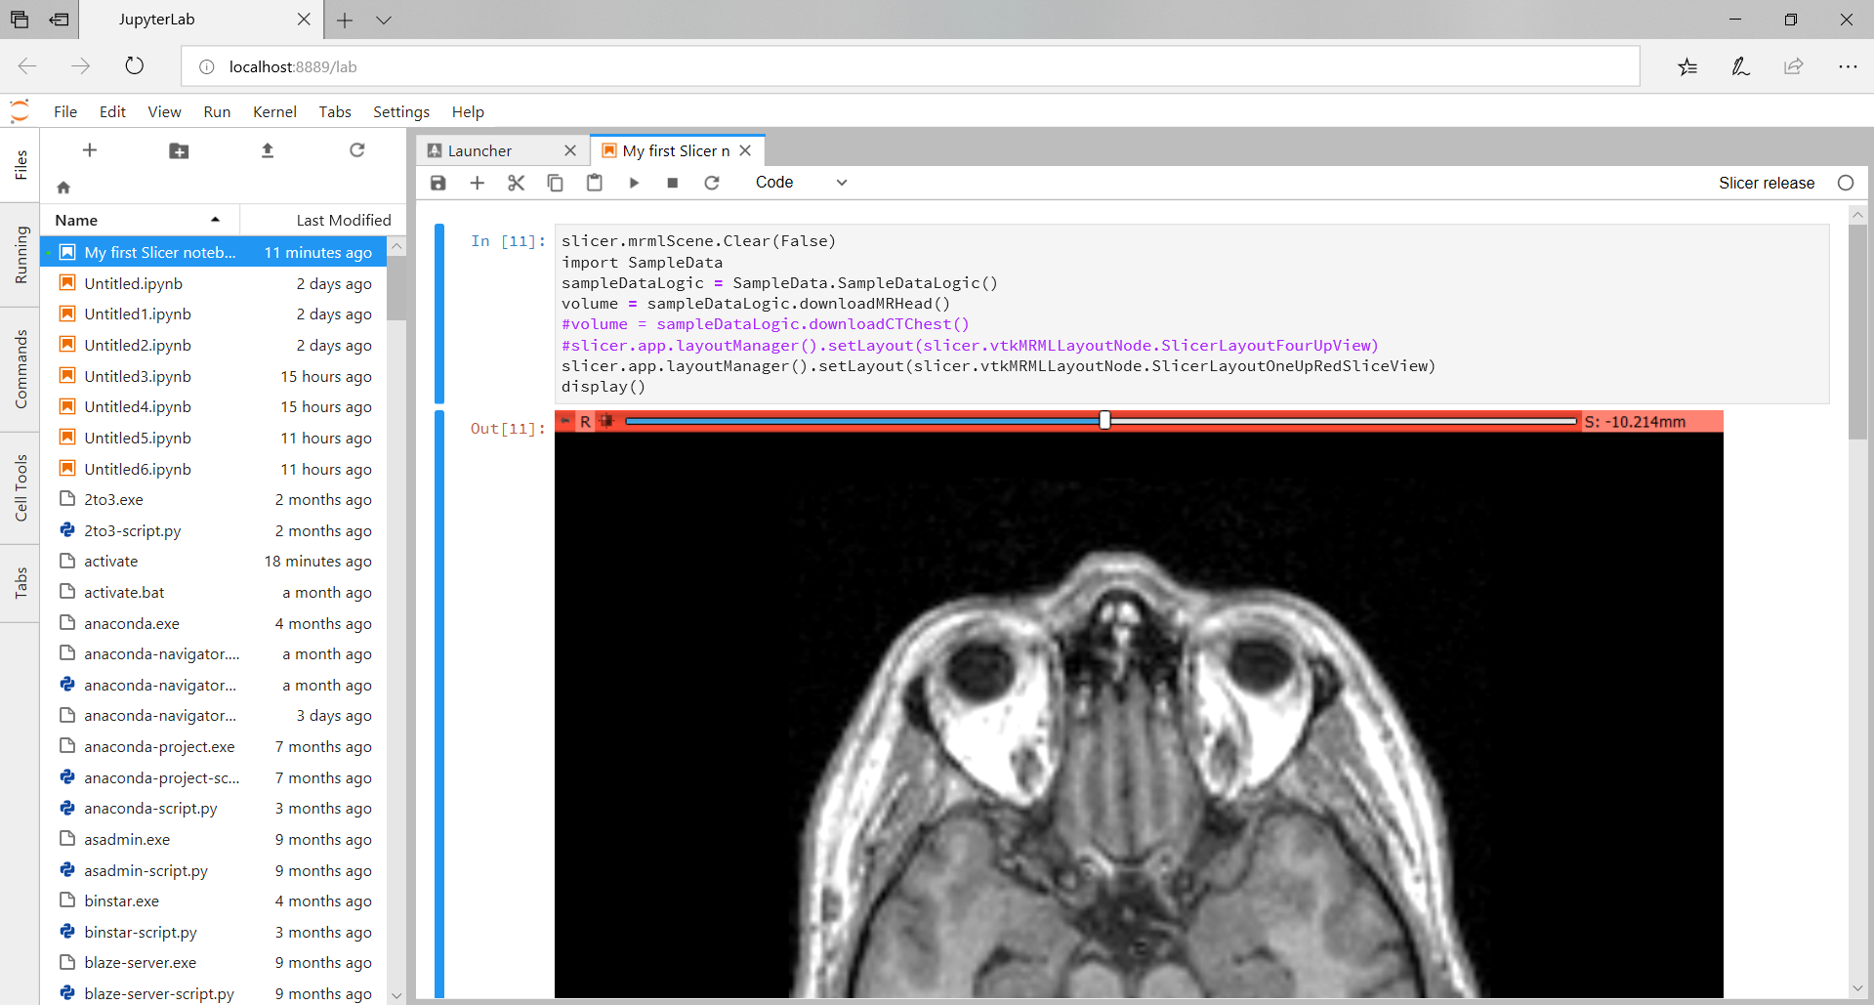Click the Slicer release kernel name
Screen dimensions: 1874x1005
(x=1767, y=183)
